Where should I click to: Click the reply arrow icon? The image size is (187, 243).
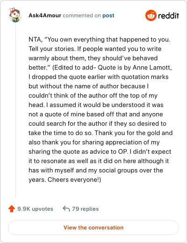(66, 209)
